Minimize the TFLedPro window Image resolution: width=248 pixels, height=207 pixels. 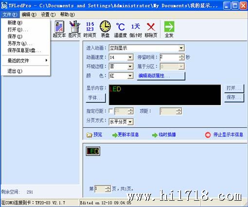[x=227, y=6]
